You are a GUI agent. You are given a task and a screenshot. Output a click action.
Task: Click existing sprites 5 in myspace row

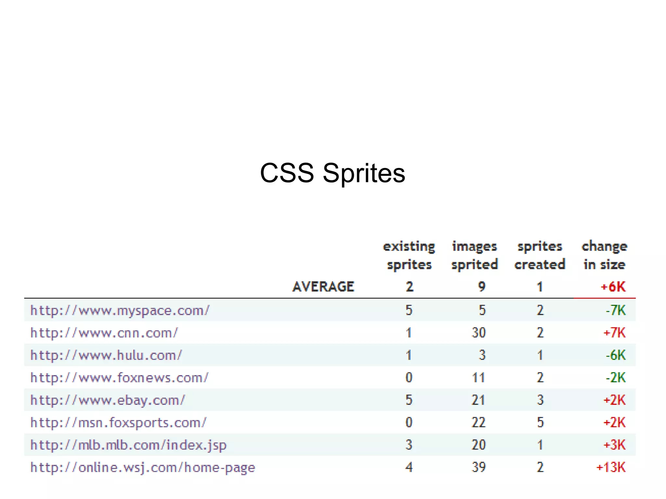tap(409, 310)
